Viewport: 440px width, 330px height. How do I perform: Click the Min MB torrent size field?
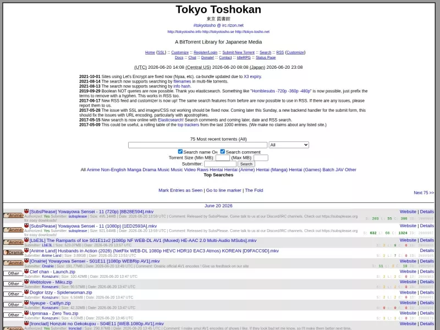coord(223,158)
